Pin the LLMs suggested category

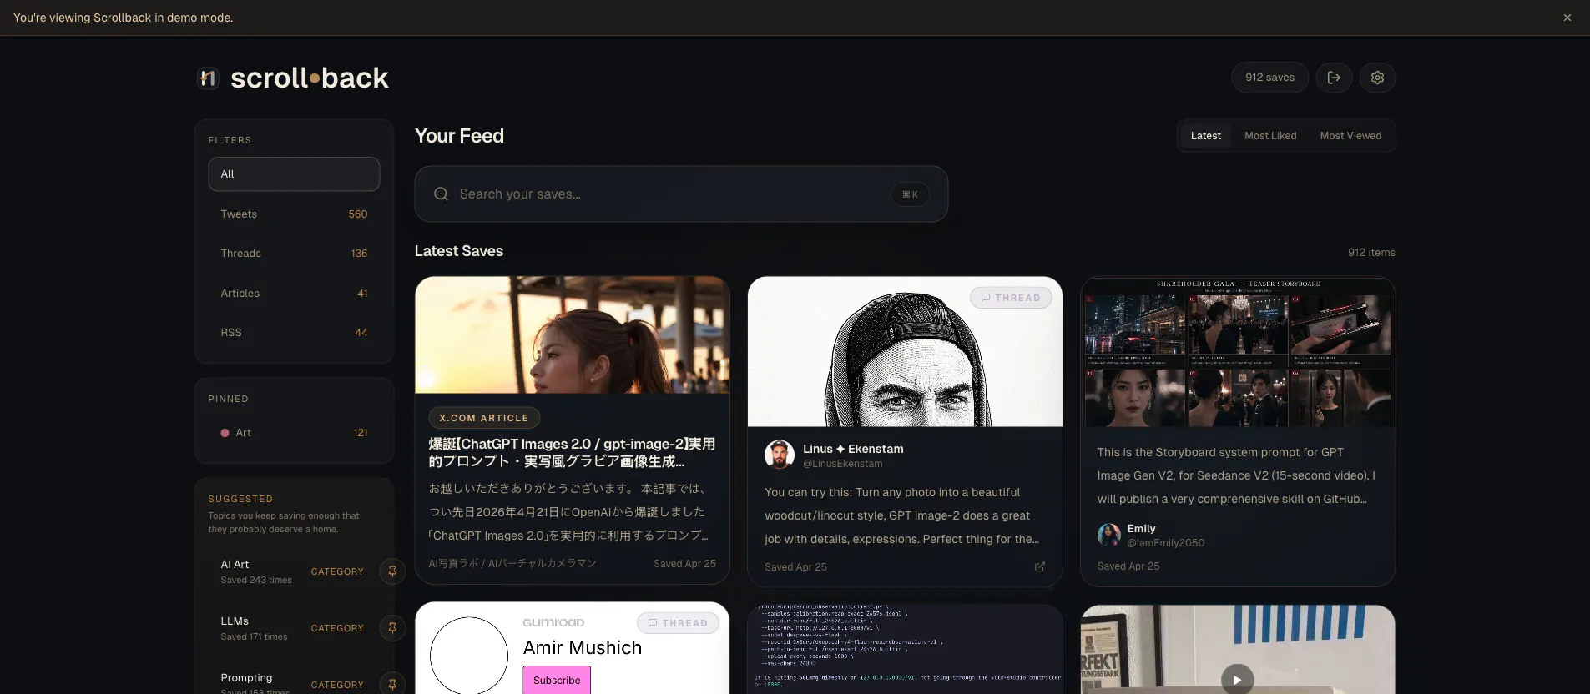[392, 628]
